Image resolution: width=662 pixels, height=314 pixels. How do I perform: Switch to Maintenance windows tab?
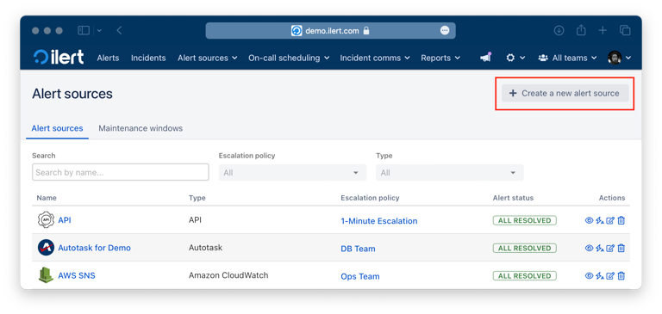[x=141, y=128]
